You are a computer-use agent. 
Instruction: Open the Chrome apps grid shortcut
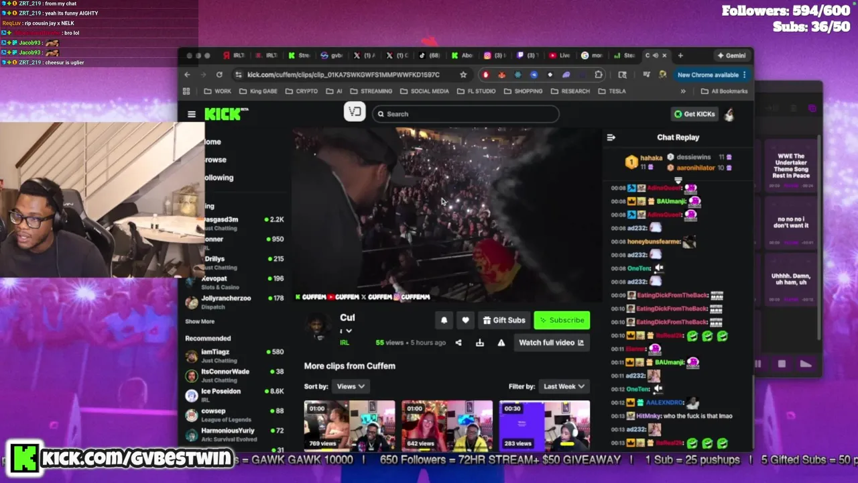186,91
